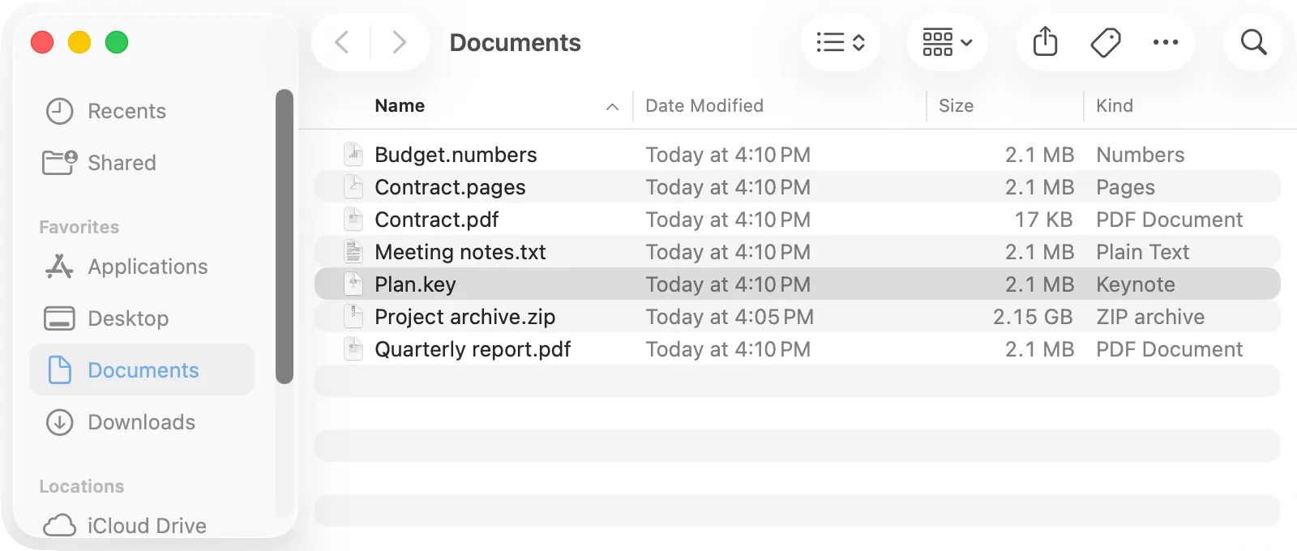Click the Desktop sidebar icon
1297x551 pixels.
pos(59,318)
